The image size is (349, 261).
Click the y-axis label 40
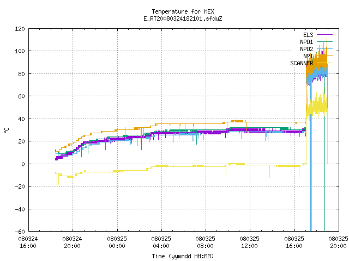click(x=21, y=119)
